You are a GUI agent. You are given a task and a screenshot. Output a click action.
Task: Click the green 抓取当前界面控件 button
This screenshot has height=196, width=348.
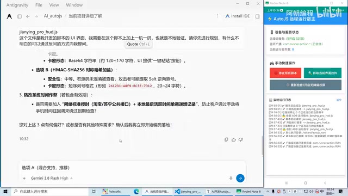pyautogui.click(x=322, y=73)
